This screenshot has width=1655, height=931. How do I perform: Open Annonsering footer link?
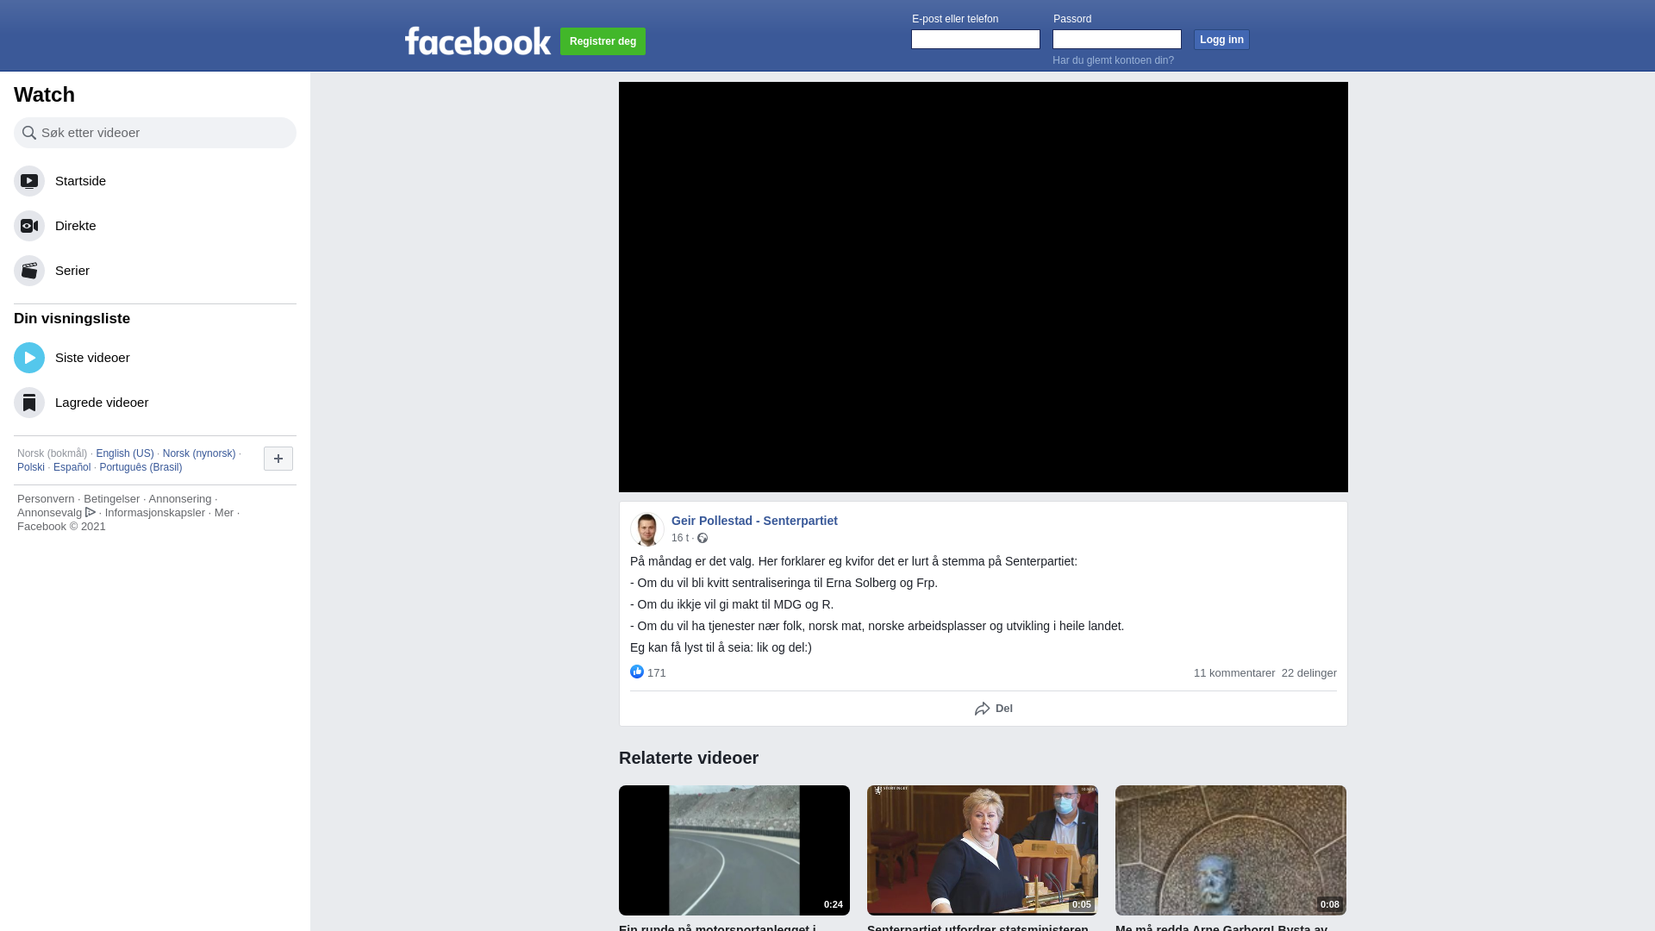(x=179, y=499)
